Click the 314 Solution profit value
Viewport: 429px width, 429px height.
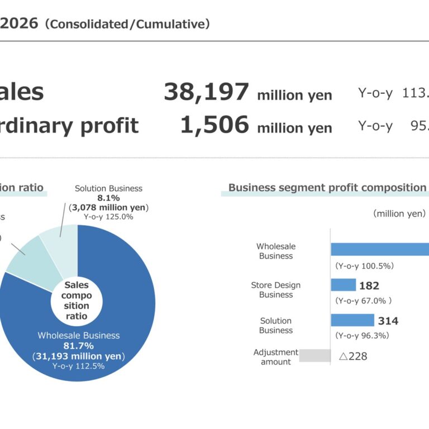click(388, 321)
